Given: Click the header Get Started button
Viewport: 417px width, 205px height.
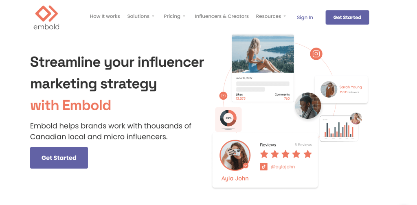Looking at the screenshot, I should point(347,17).
